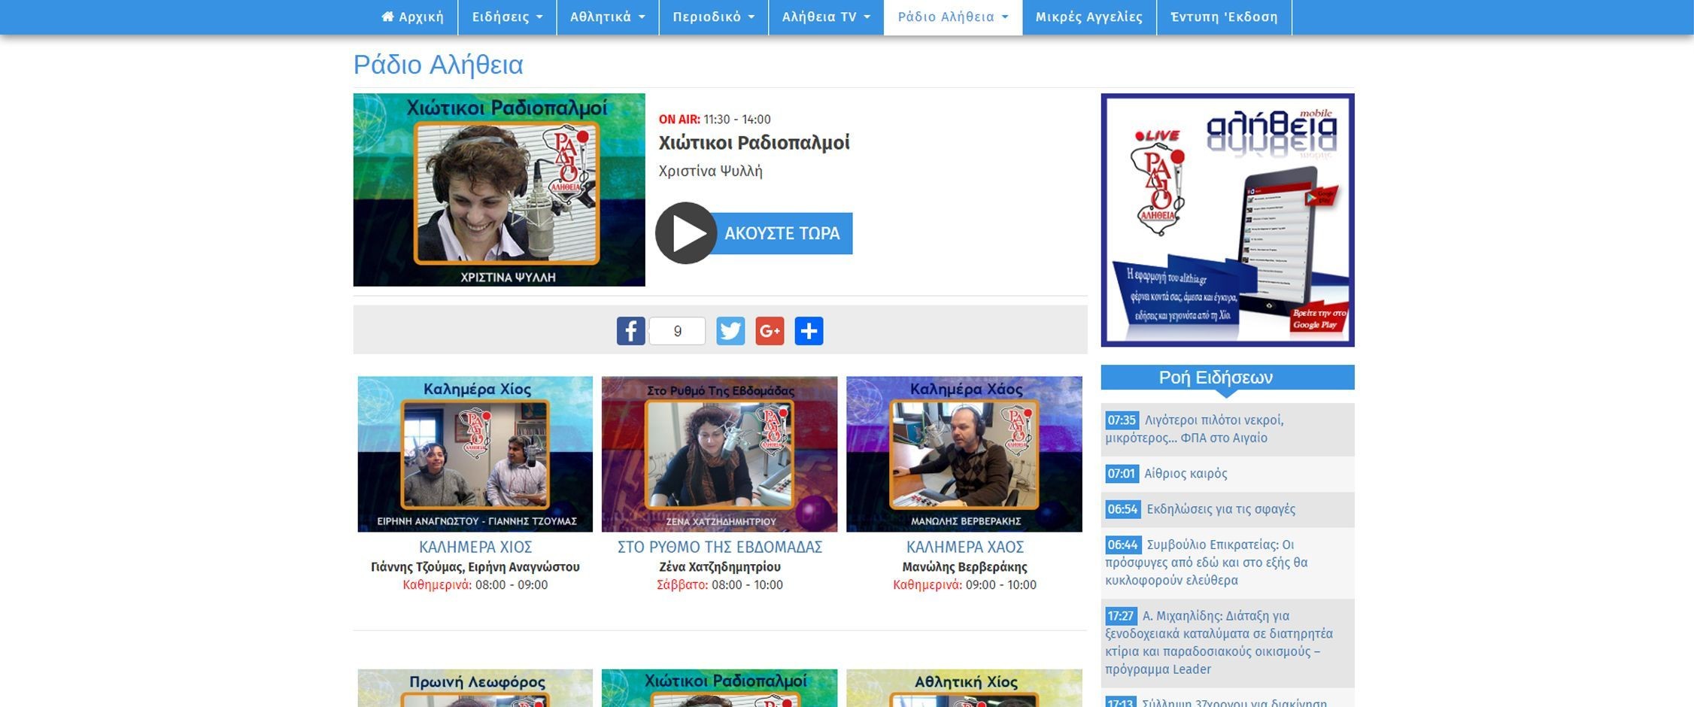The width and height of the screenshot is (1694, 707).
Task: Share the show on Facebook
Action: pos(630,329)
